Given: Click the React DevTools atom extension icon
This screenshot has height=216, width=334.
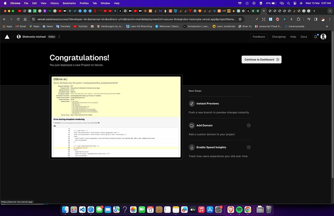Looking at the screenshot, I should tap(284, 19).
